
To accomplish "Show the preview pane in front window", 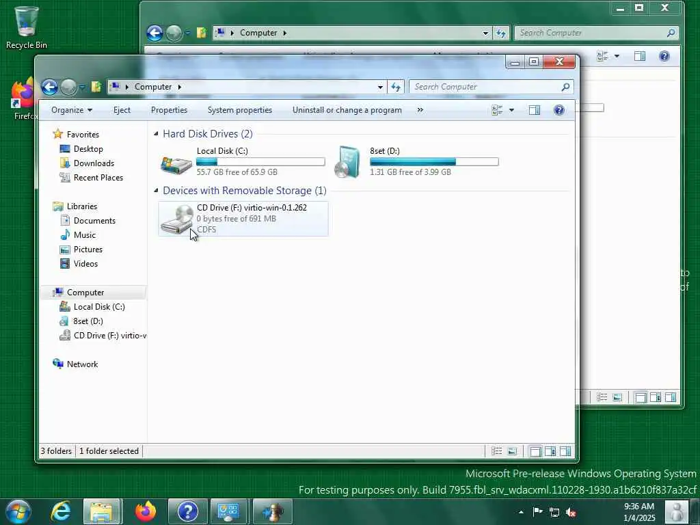I will pos(535,110).
